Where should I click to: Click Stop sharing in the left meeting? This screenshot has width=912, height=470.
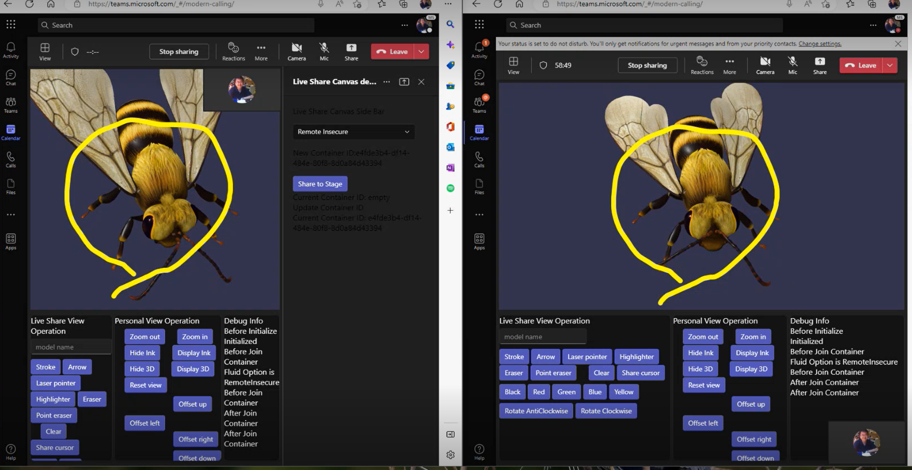pyautogui.click(x=179, y=51)
